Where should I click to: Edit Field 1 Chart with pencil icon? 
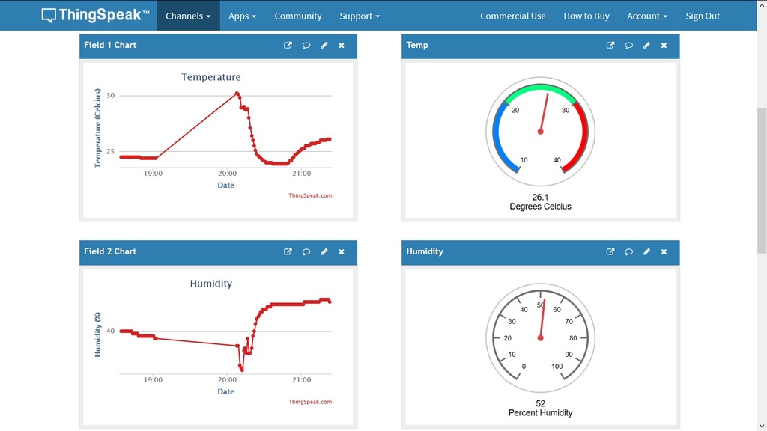324,46
